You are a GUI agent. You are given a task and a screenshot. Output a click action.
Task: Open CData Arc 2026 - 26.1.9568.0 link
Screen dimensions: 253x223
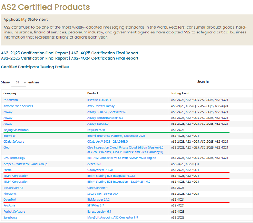pos(107,142)
